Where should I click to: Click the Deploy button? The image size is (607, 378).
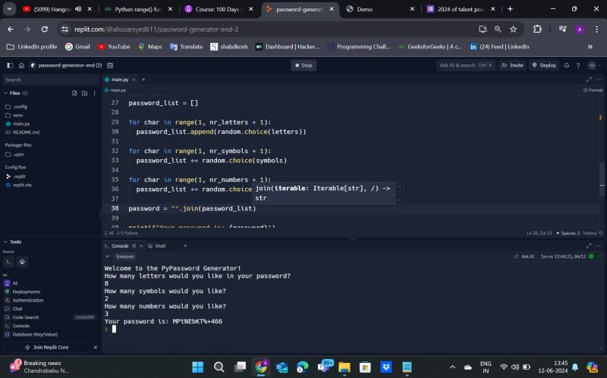tap(544, 65)
